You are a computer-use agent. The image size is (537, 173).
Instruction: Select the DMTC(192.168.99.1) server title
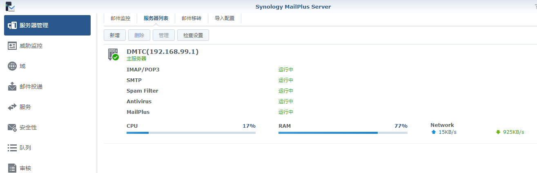click(163, 51)
